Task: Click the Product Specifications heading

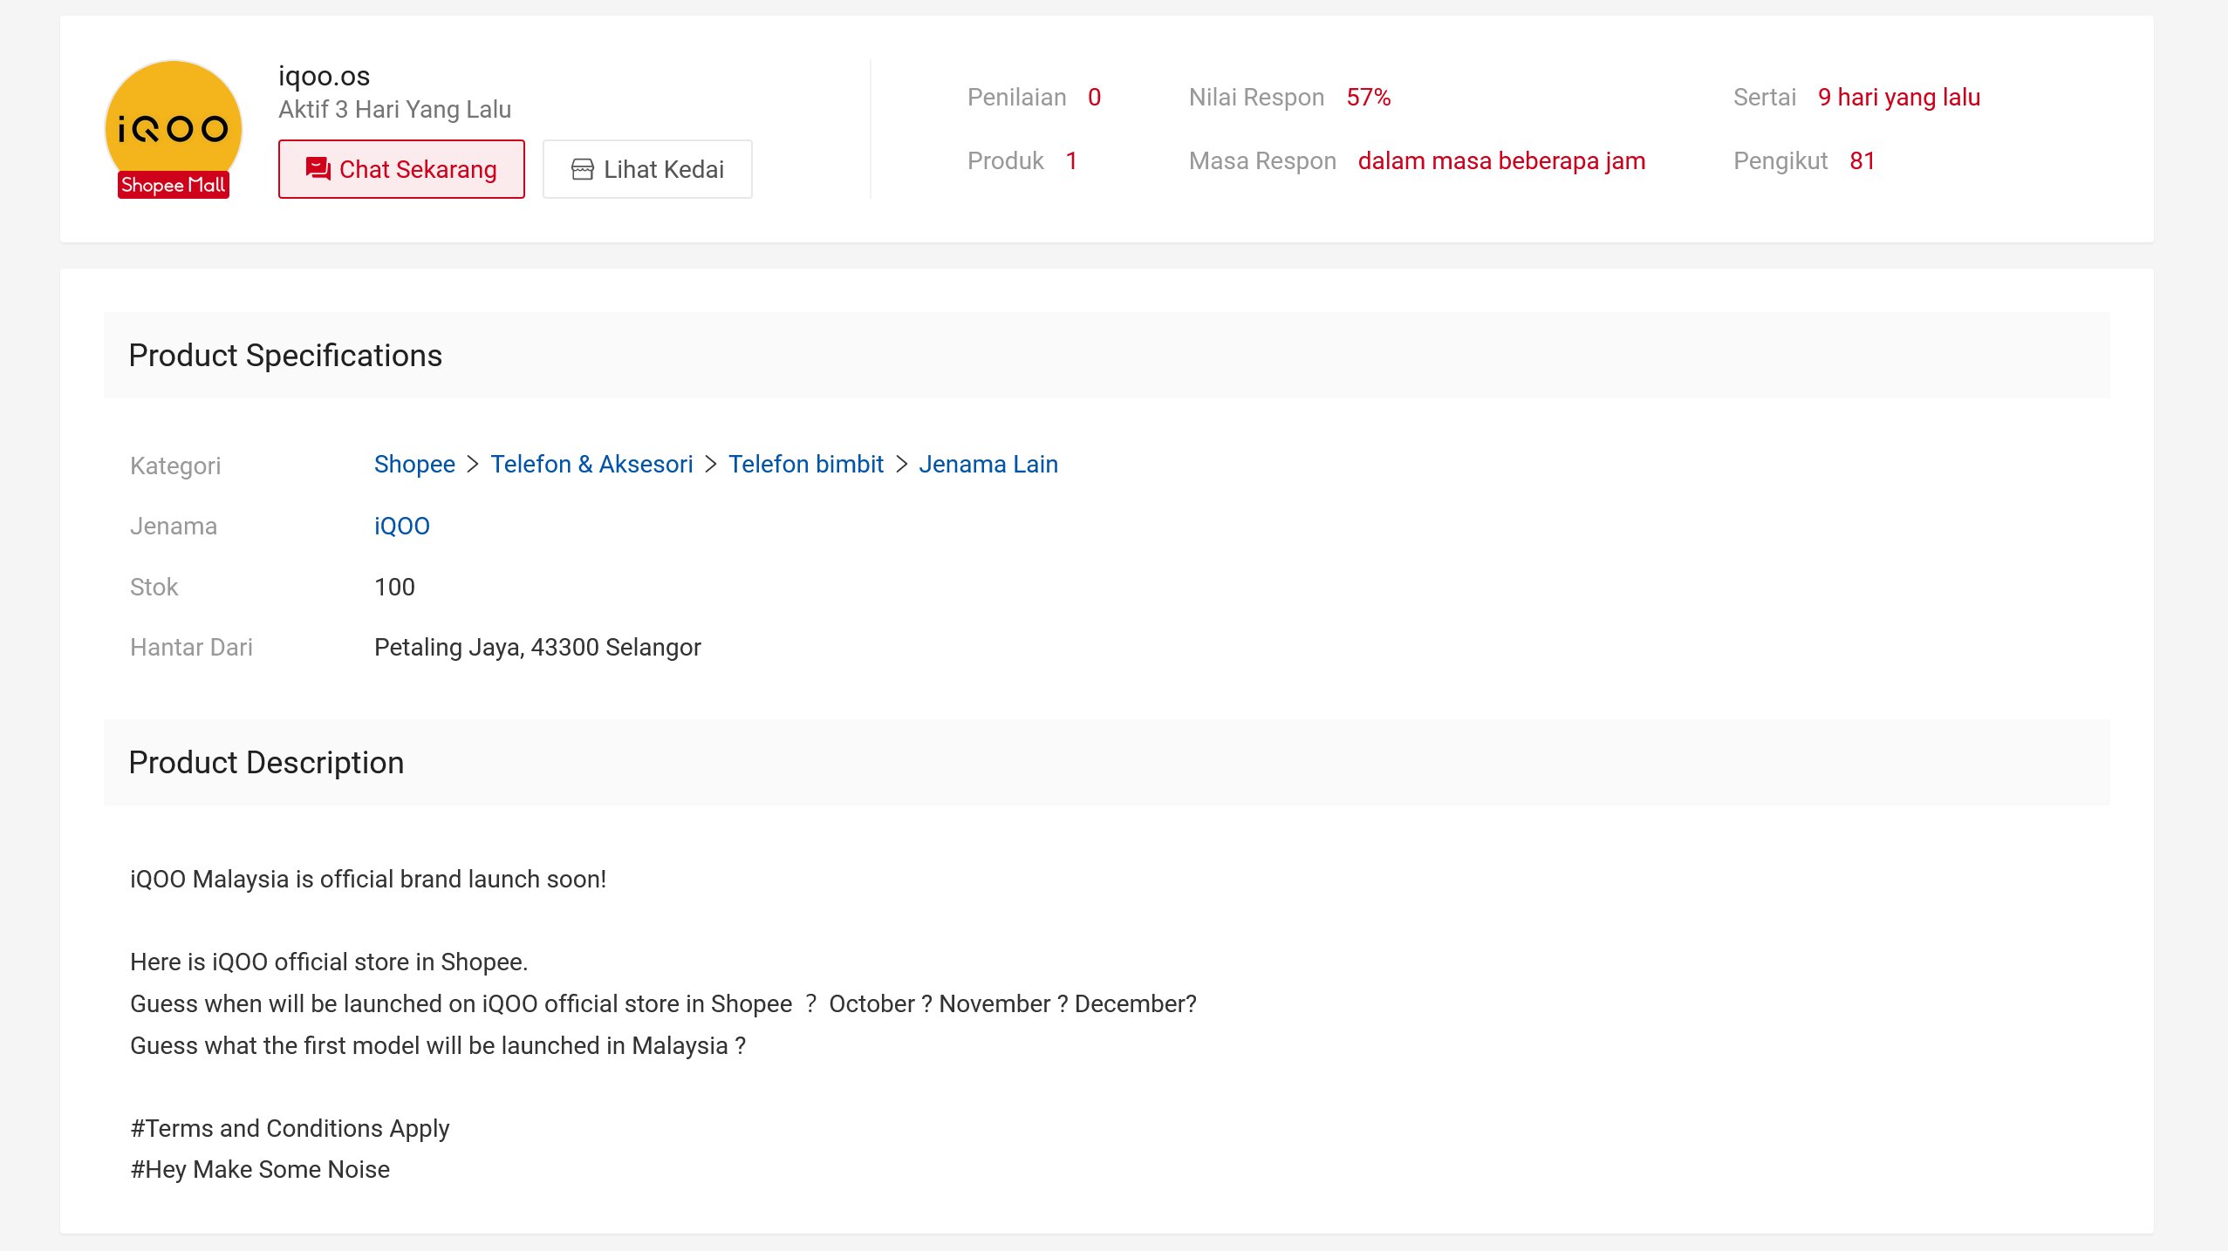Action: (285, 356)
